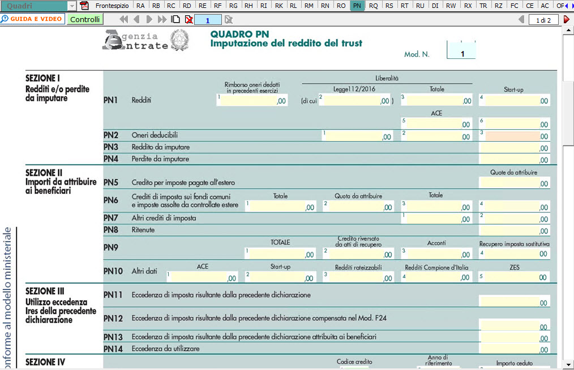Click PN8 Ritenute field
Image resolution: width=574 pixels, height=370 pixels.
point(515,230)
